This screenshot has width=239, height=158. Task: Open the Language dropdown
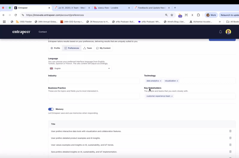click(80, 69)
